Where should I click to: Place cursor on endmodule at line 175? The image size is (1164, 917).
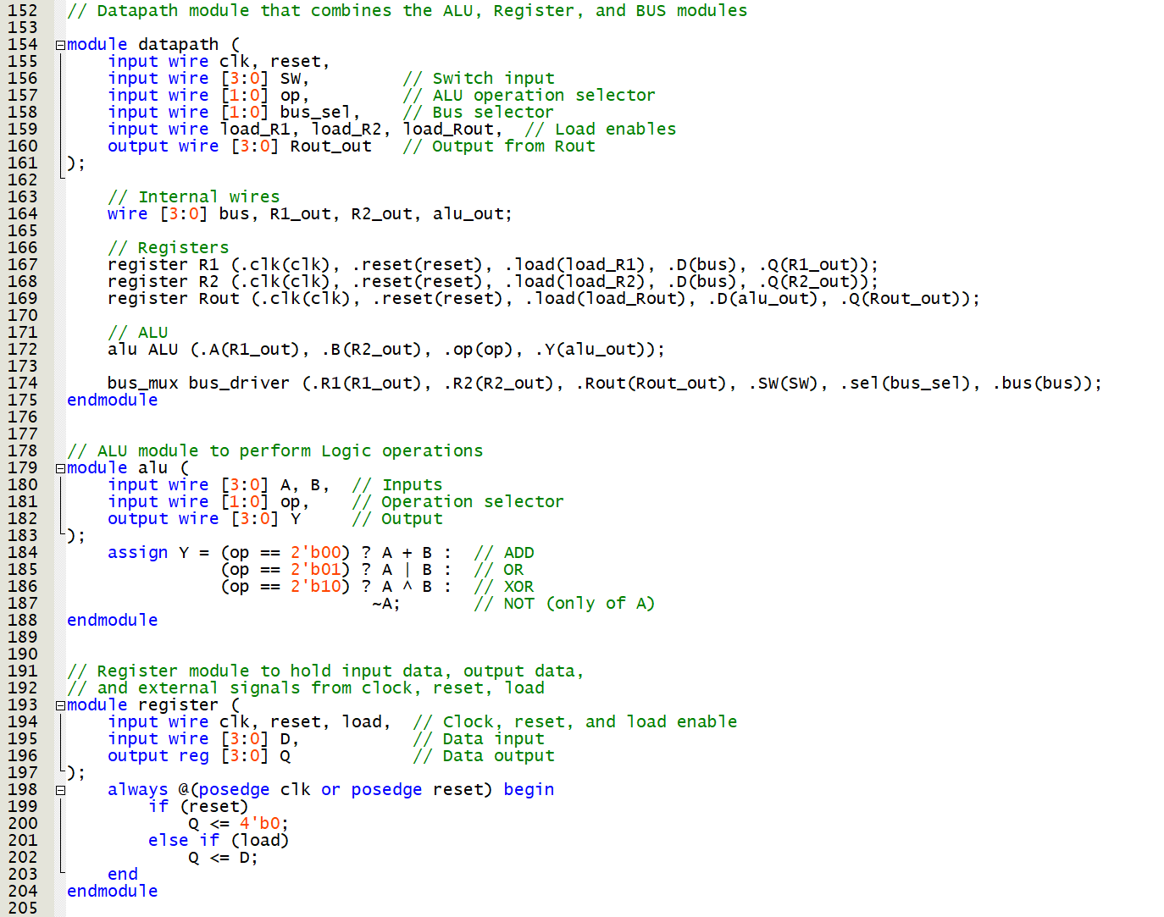[112, 400]
